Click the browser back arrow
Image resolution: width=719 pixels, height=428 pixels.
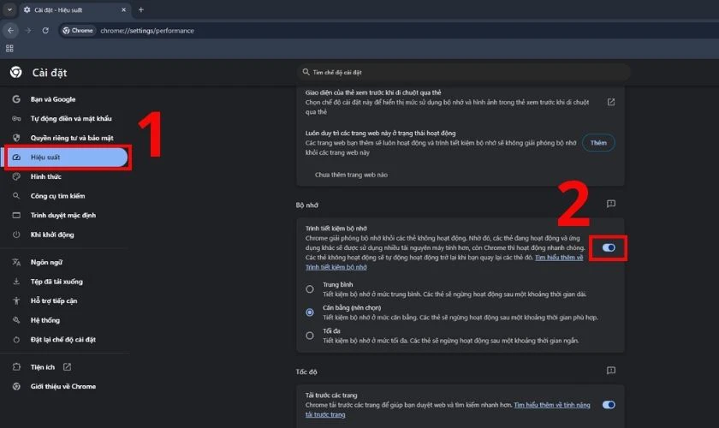click(10, 30)
